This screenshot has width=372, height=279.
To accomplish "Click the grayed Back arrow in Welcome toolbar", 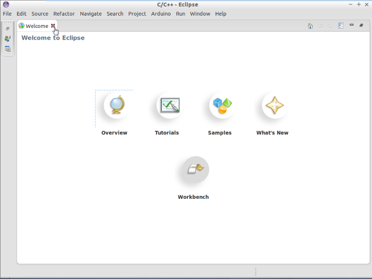I will coord(320,26).
